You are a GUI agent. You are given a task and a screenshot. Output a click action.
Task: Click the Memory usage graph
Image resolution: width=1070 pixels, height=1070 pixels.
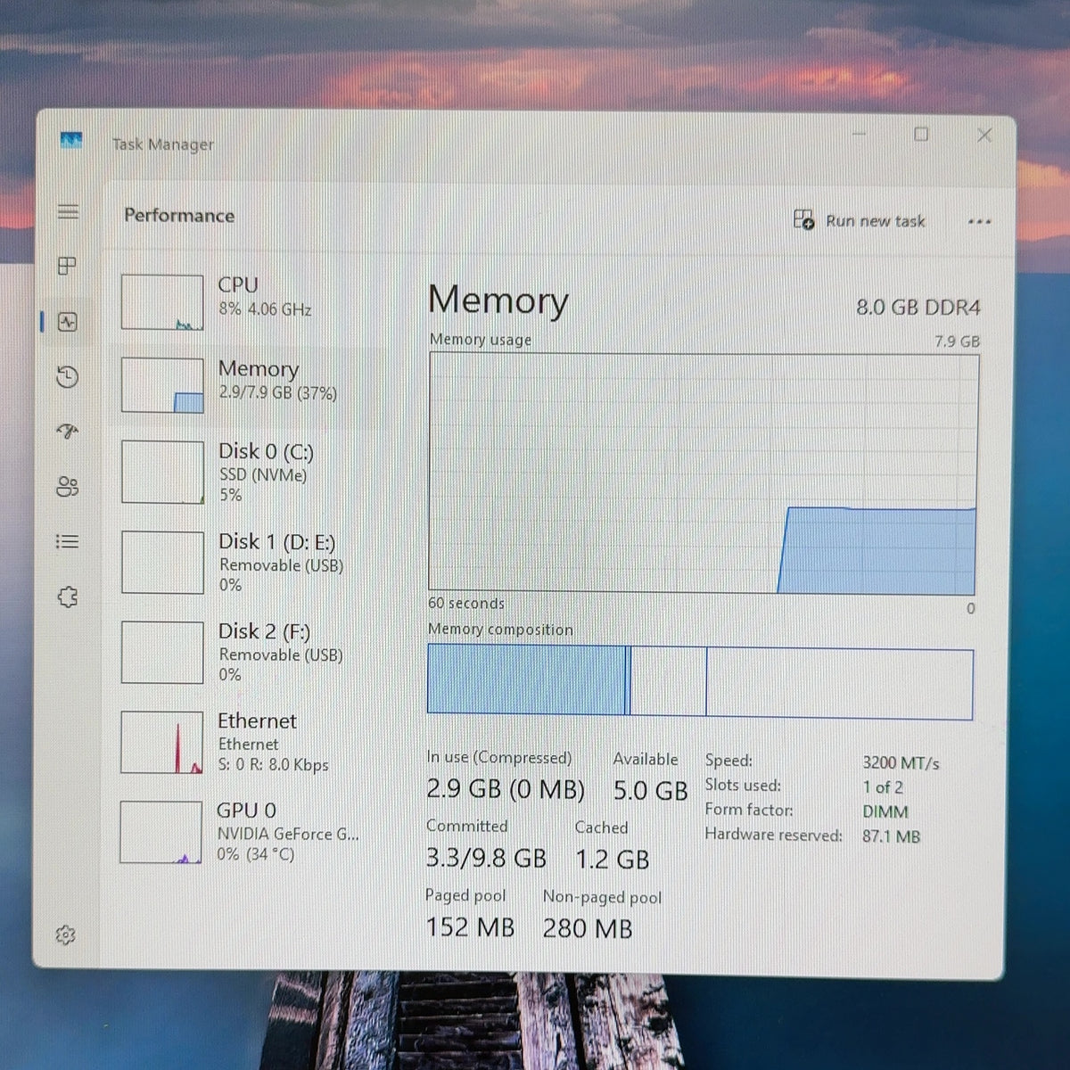point(703,473)
